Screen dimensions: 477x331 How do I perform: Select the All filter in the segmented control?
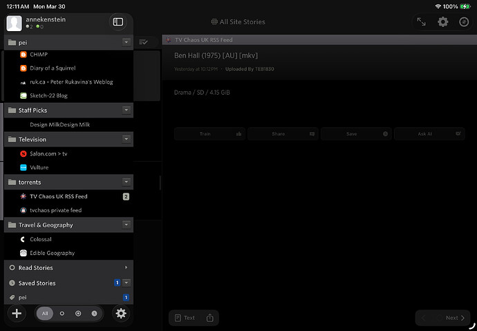[x=45, y=314]
